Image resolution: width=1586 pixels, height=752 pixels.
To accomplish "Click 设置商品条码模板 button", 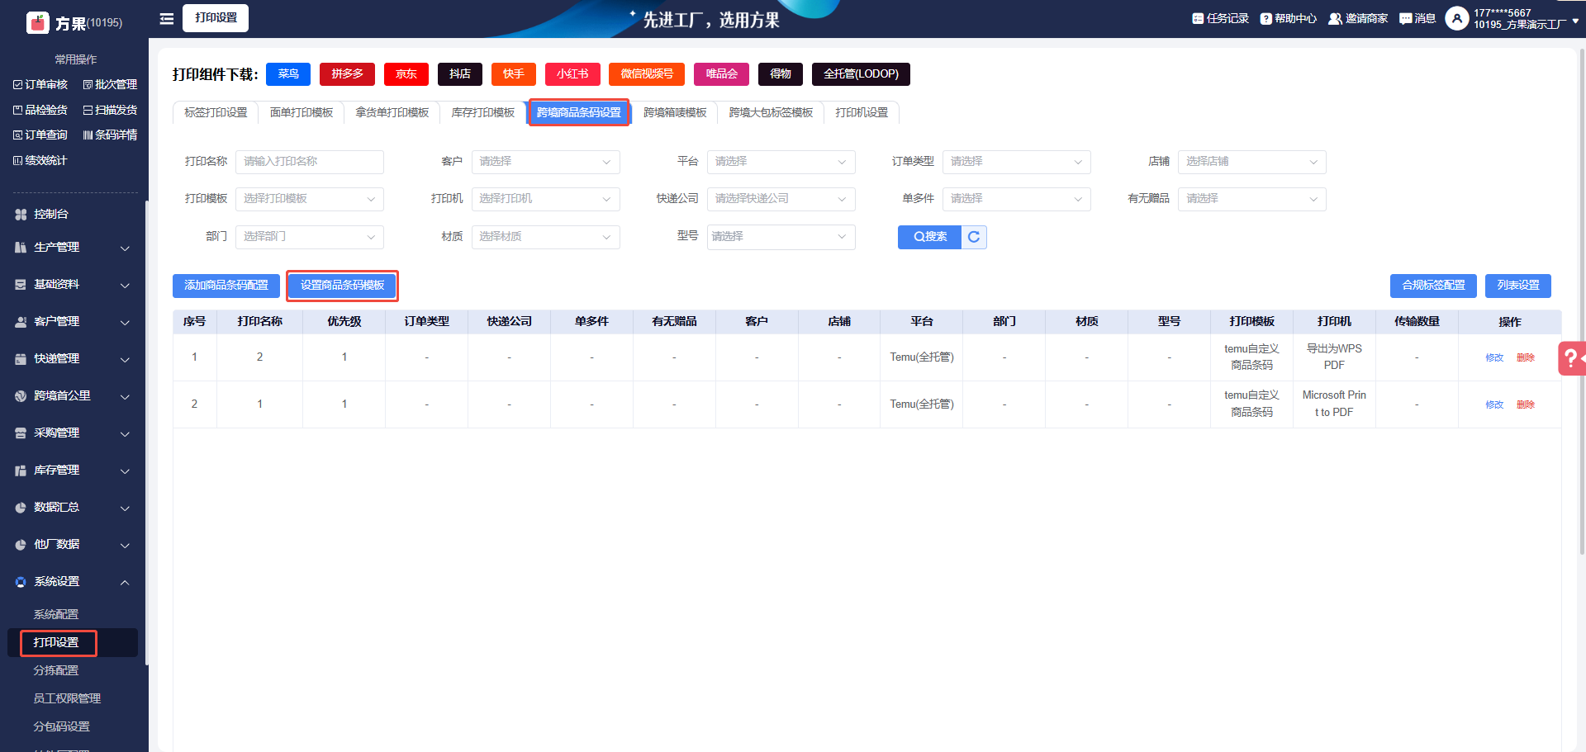I will (343, 286).
